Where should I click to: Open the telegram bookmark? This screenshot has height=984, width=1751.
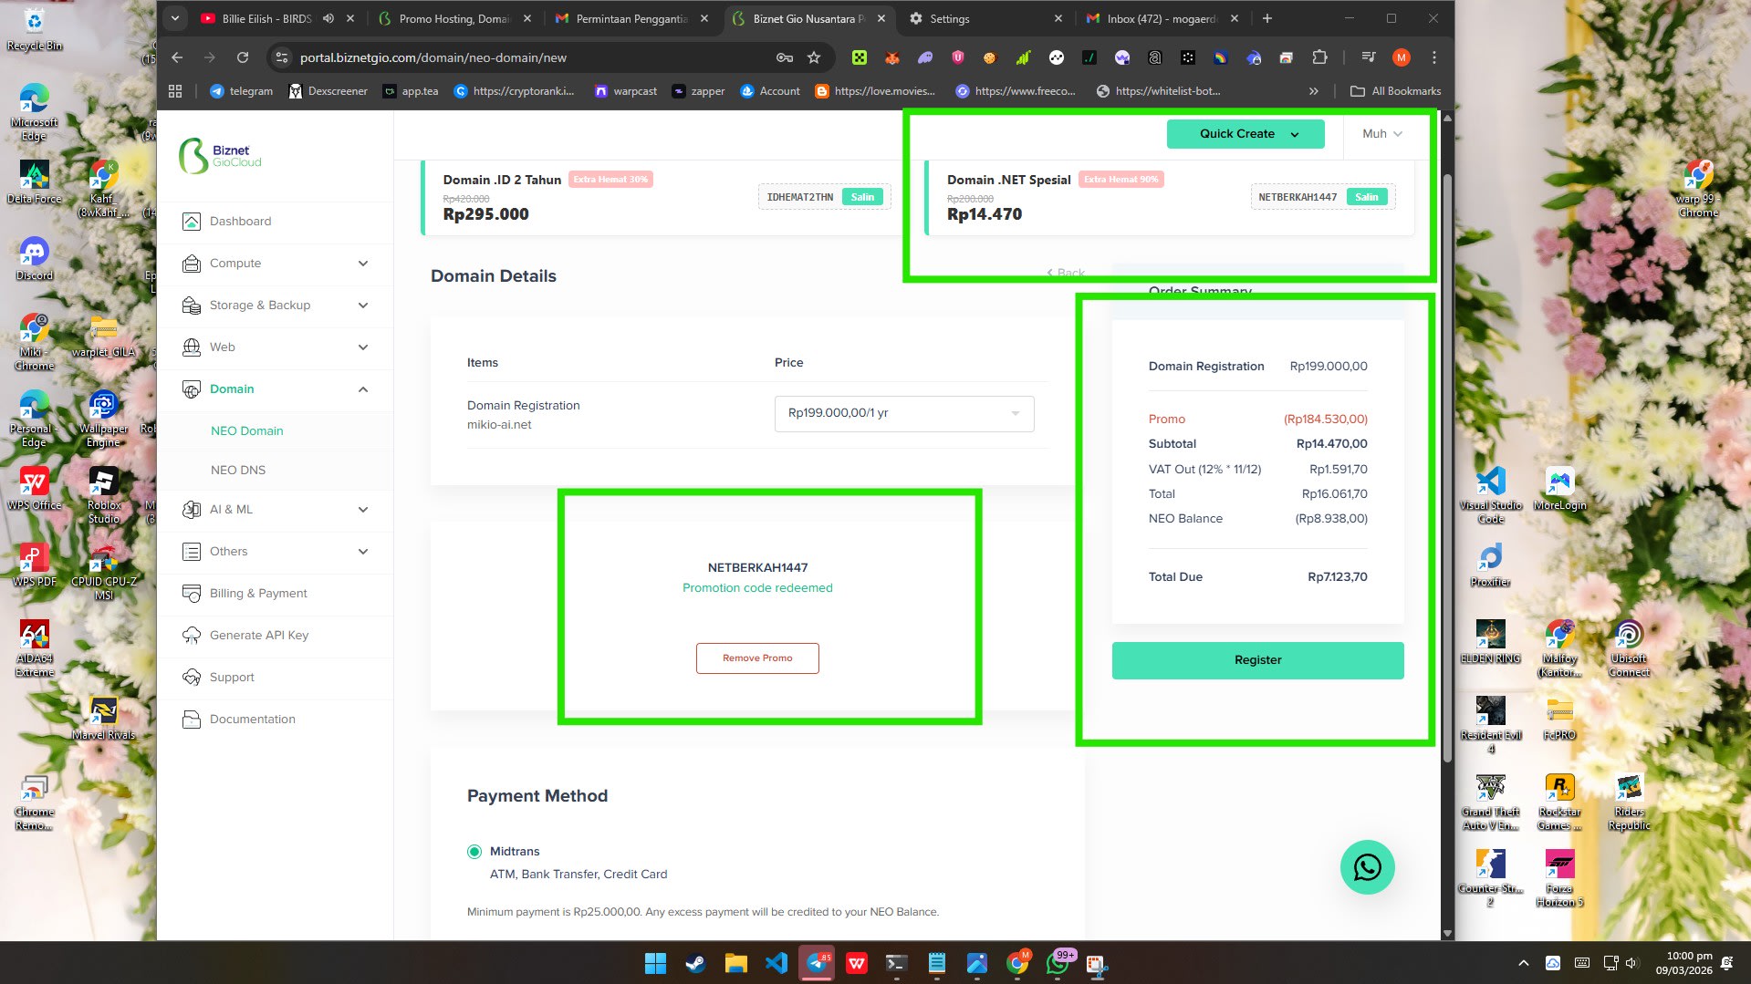(241, 91)
